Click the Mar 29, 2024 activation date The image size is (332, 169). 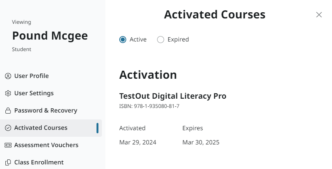[138, 142]
